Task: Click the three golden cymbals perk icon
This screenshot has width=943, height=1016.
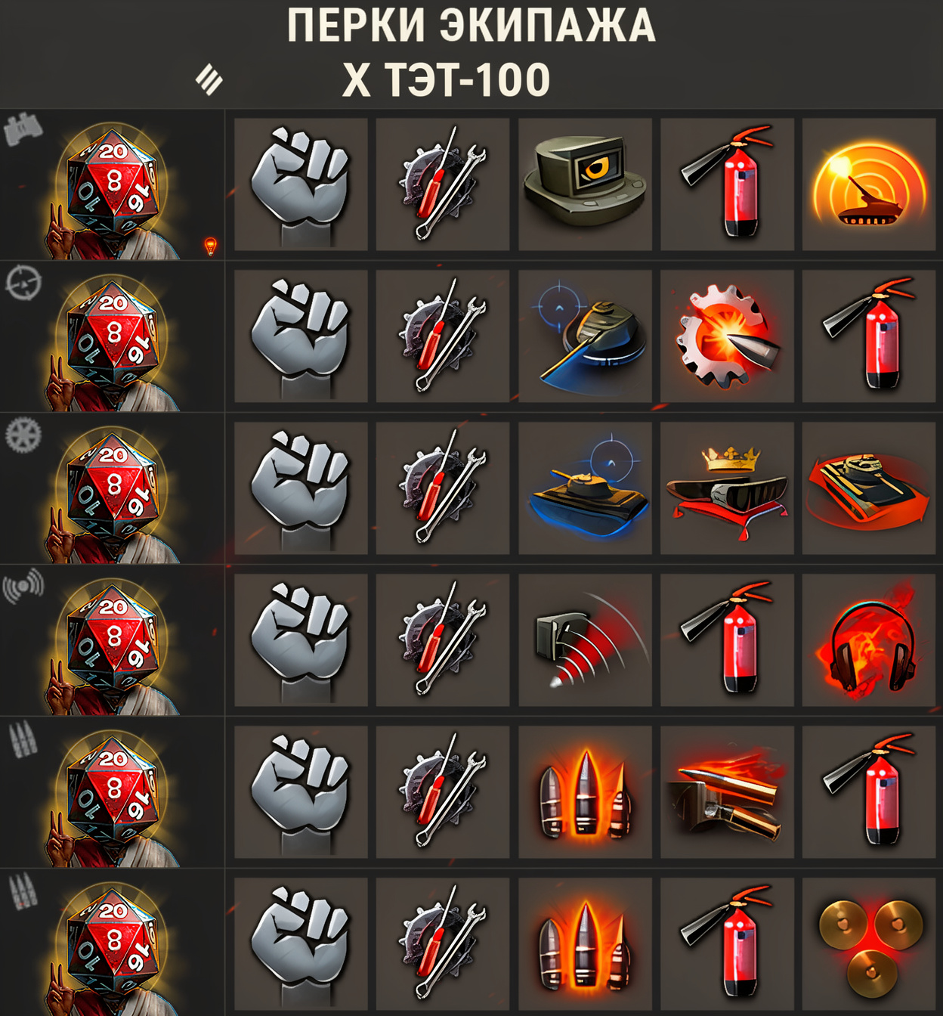Action: (869, 944)
